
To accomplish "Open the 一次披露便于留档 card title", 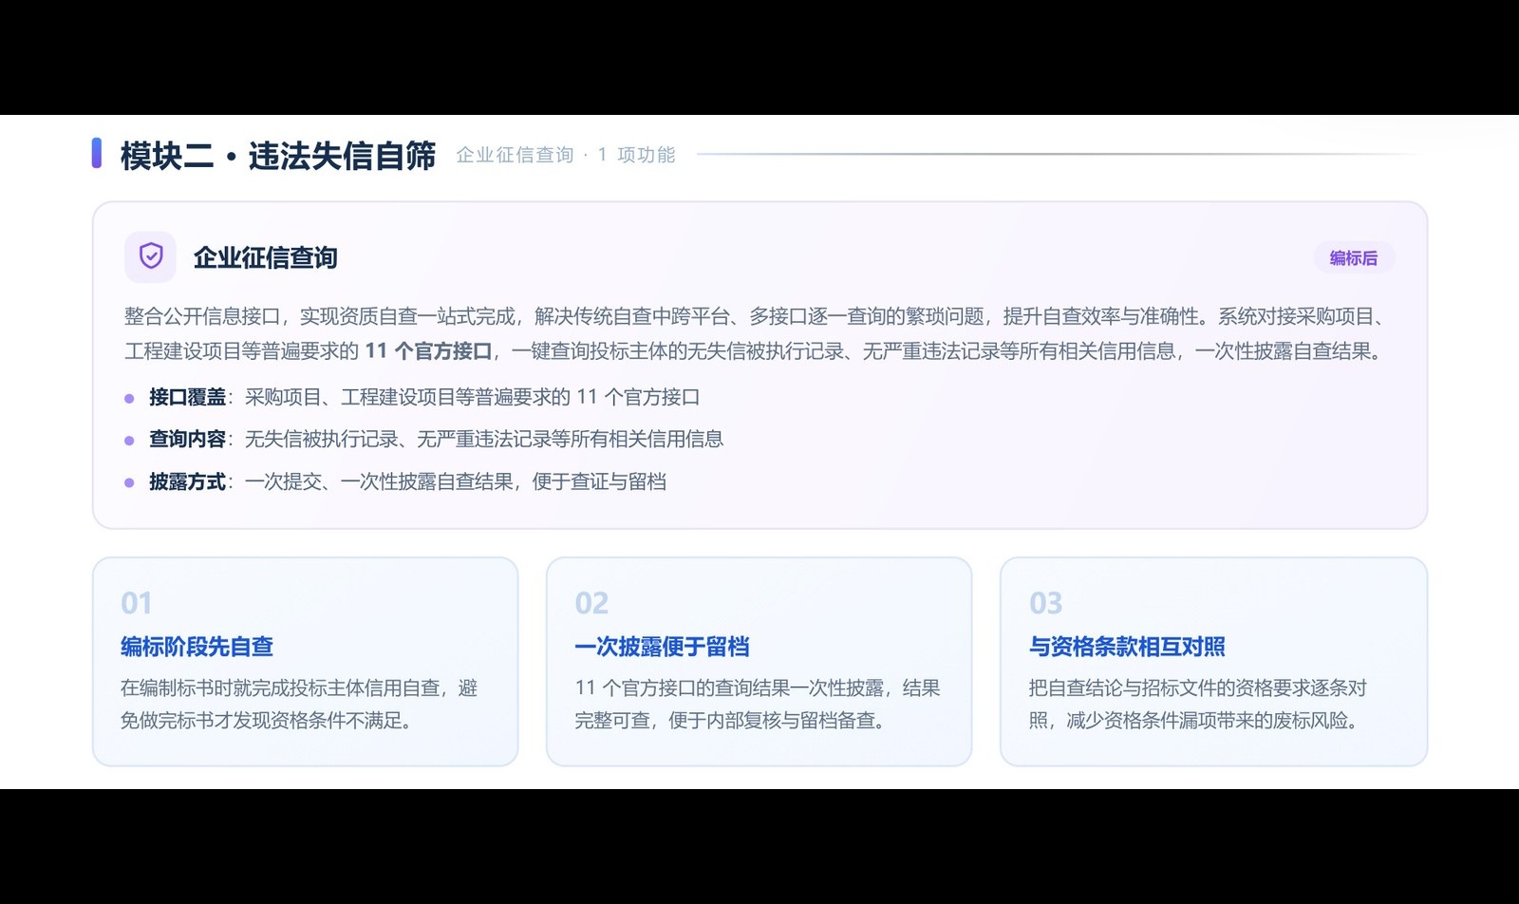I will pos(662,647).
